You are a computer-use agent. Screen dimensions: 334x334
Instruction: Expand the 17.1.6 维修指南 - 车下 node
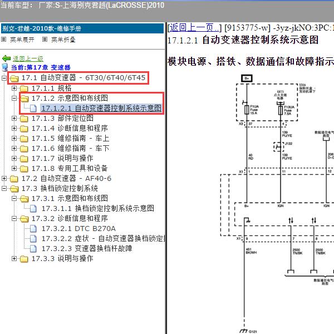click(x=14, y=148)
